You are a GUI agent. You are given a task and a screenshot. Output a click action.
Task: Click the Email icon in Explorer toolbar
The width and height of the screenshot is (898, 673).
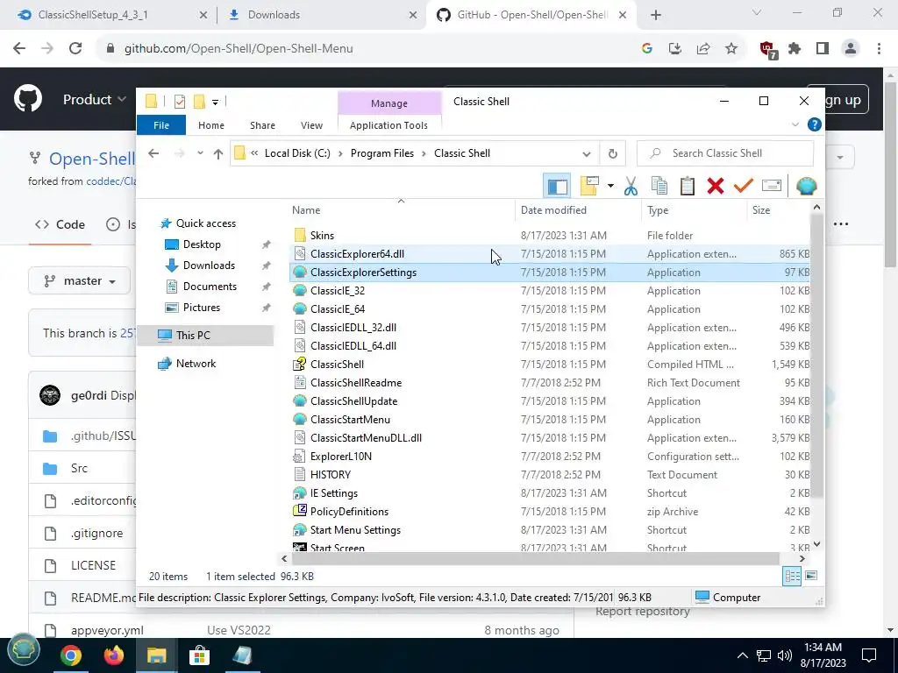click(772, 186)
